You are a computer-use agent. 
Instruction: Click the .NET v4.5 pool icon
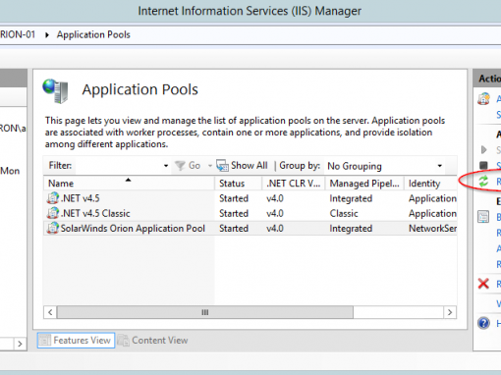(x=53, y=198)
